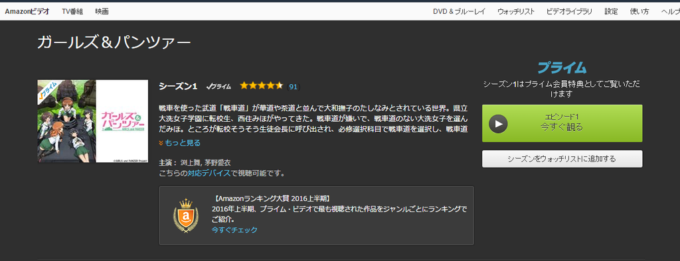Image resolution: width=680 pixels, height=261 pixels.
Task: Click the play icon on the green button
Action: coord(498,124)
